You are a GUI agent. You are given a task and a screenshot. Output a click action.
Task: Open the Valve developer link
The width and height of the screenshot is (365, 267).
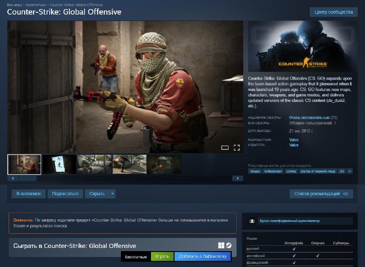coord(294,140)
